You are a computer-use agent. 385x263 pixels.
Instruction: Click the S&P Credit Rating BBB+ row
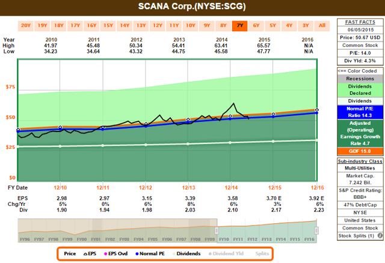click(x=360, y=193)
